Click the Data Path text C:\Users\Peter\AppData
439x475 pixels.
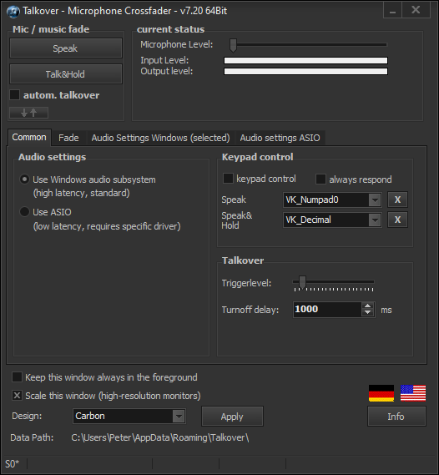click(160, 437)
